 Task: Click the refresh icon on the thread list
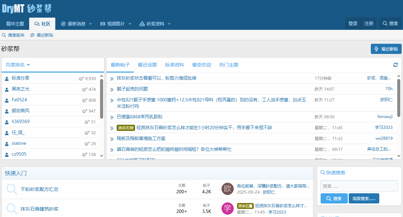pos(395,65)
